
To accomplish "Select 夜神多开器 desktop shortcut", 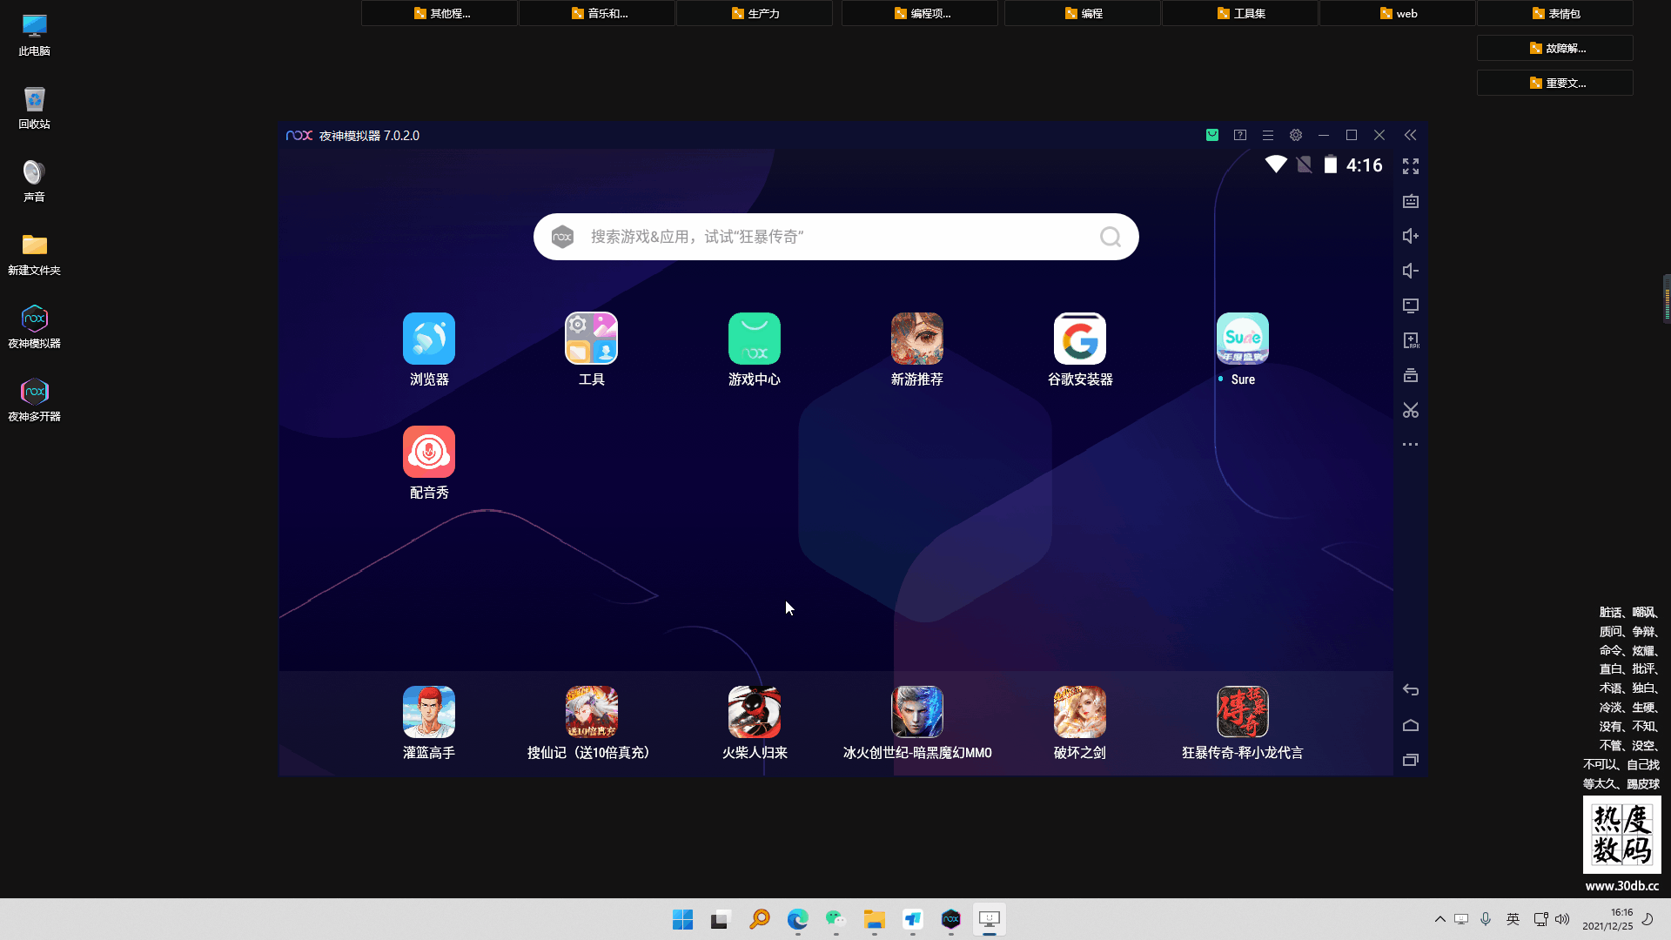I will (x=34, y=400).
